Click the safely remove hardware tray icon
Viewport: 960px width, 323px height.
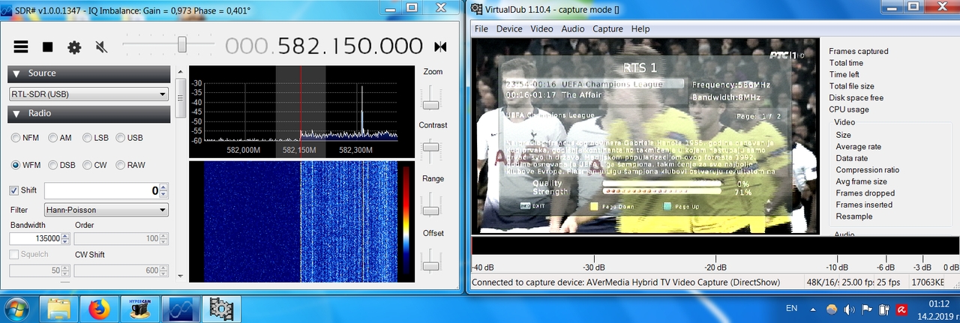(885, 309)
